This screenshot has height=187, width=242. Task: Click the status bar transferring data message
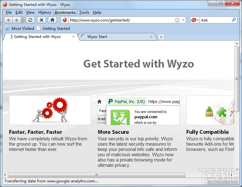click(x=51, y=181)
